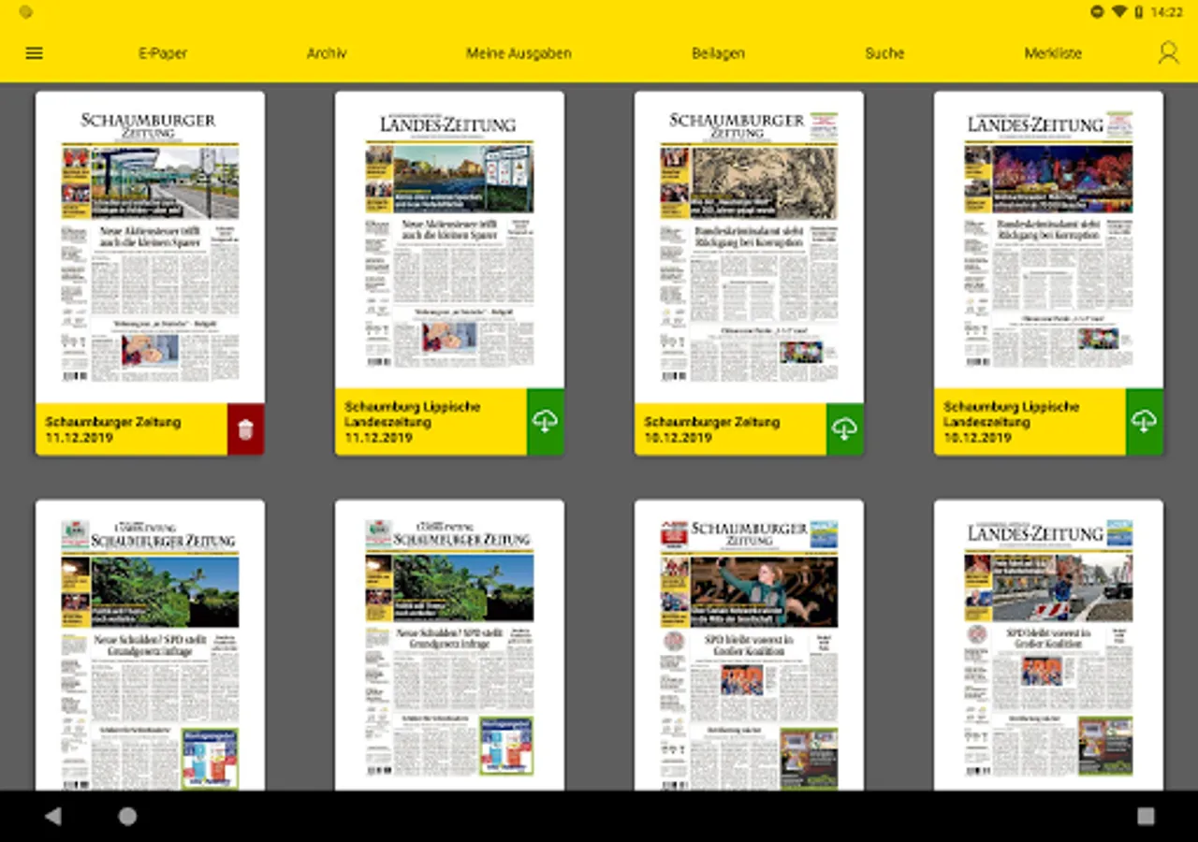
Task: Open second cover in the bottom row
Action: (x=449, y=646)
